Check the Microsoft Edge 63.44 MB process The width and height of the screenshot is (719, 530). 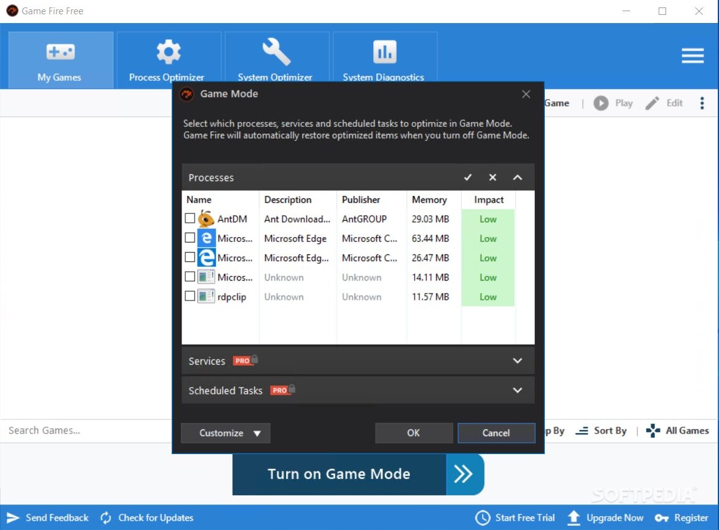click(190, 238)
